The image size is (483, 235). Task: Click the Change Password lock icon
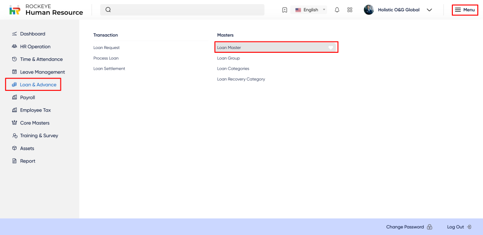click(429, 227)
